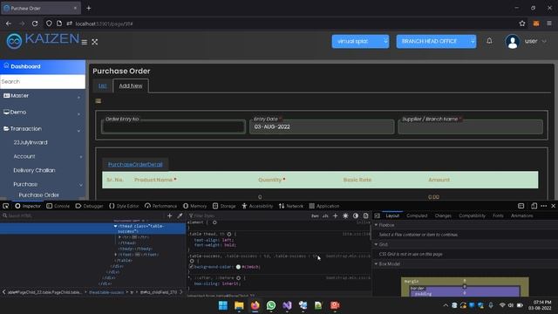Viewport: 558px width, 314px height.
Task: Open the Purchase Order sidebar link
Action: tap(38, 195)
